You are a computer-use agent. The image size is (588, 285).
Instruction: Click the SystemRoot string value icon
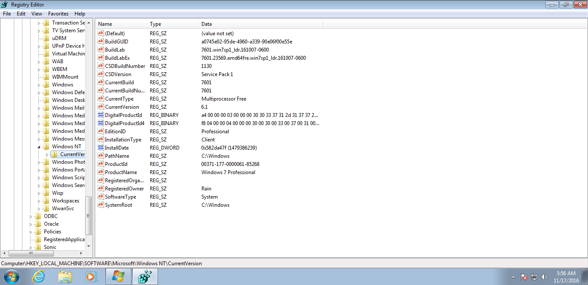click(101, 205)
